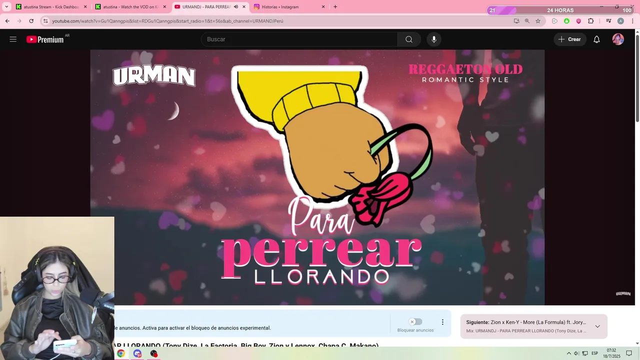This screenshot has width=640, height=360.
Task: Focus the Buscar search field
Action: point(299,39)
